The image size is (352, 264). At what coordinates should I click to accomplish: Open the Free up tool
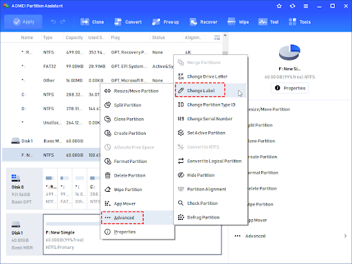click(166, 22)
